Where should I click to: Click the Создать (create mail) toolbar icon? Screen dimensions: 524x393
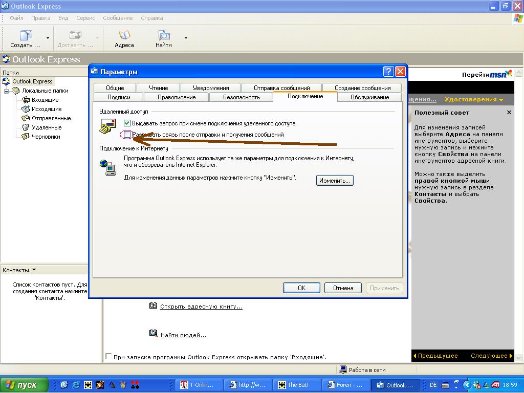(x=26, y=35)
